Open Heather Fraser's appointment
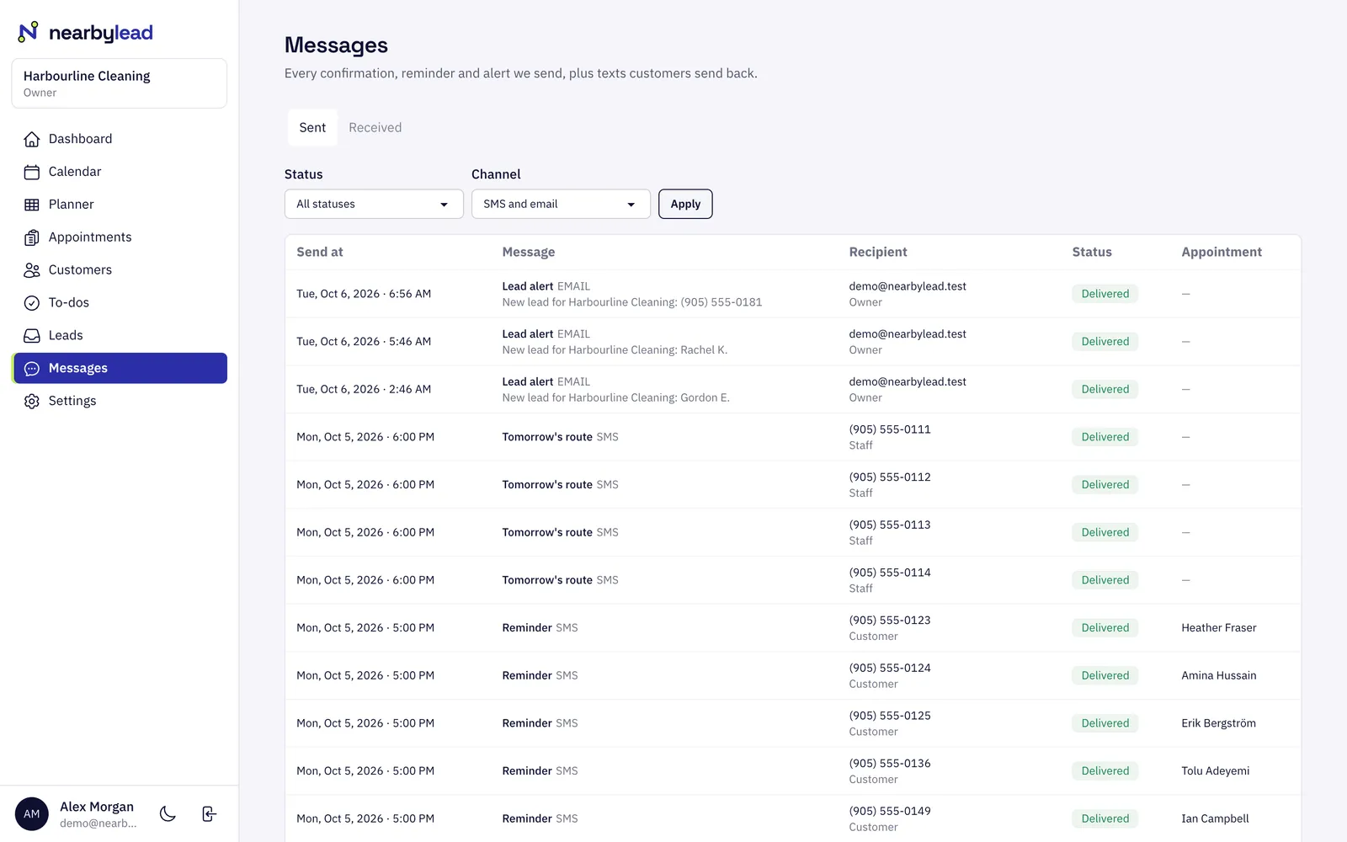The height and width of the screenshot is (842, 1347). pos(1218,628)
